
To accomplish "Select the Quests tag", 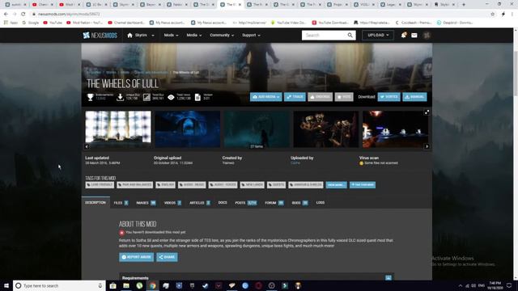I will [x=277, y=185].
